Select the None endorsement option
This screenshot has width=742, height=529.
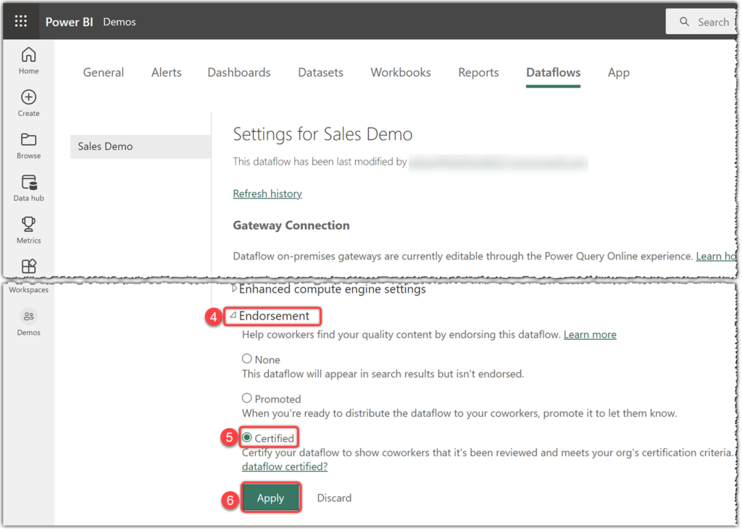(x=247, y=359)
